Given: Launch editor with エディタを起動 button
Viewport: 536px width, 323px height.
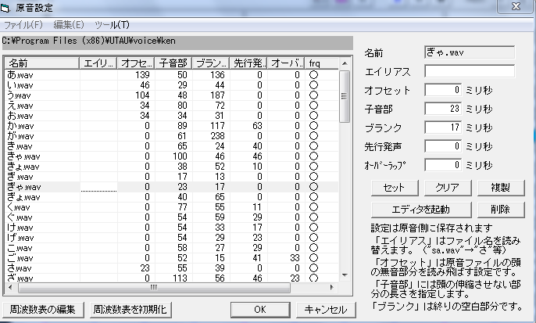Looking at the screenshot, I should coord(421,210).
